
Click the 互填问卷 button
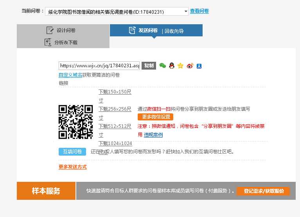pos(72,152)
